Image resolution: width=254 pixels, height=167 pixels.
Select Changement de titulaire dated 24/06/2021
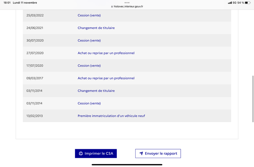click(x=96, y=28)
